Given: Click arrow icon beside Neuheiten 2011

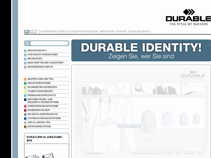Looking at the screenshot, I should tap(25, 51).
